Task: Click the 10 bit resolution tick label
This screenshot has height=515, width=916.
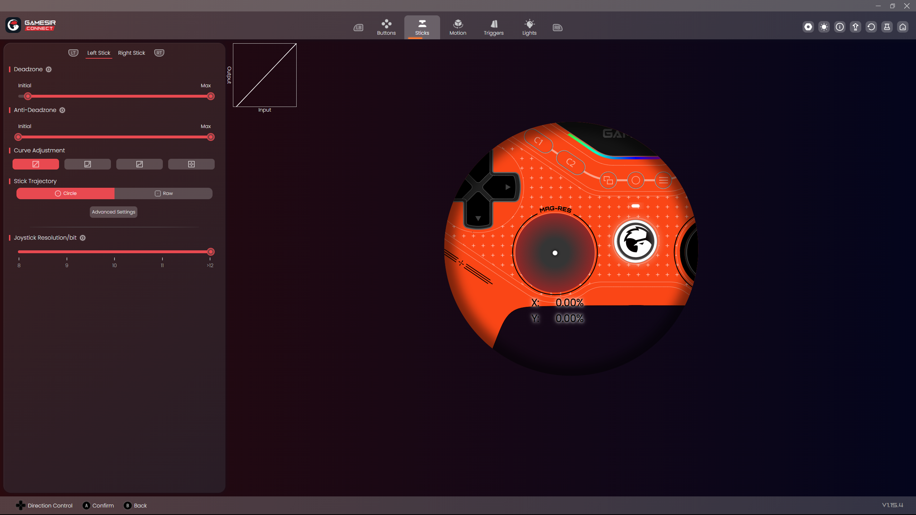Action: point(114,265)
